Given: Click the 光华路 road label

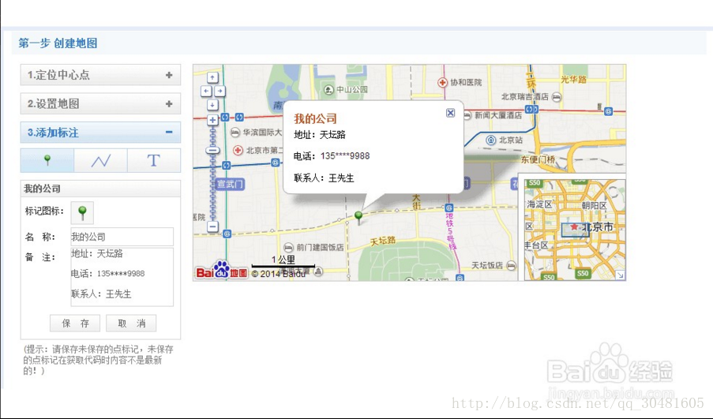Looking at the screenshot, I should pos(573,80).
